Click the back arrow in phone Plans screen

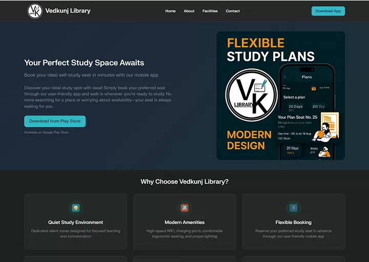pos(285,77)
